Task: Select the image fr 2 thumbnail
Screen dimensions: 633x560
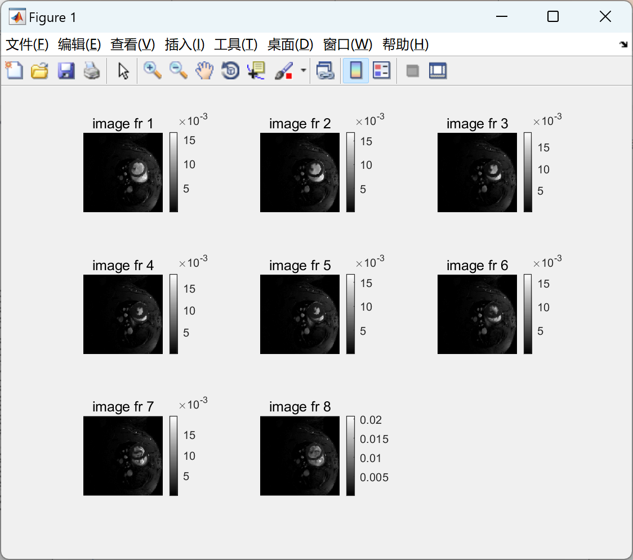Action: [x=300, y=172]
